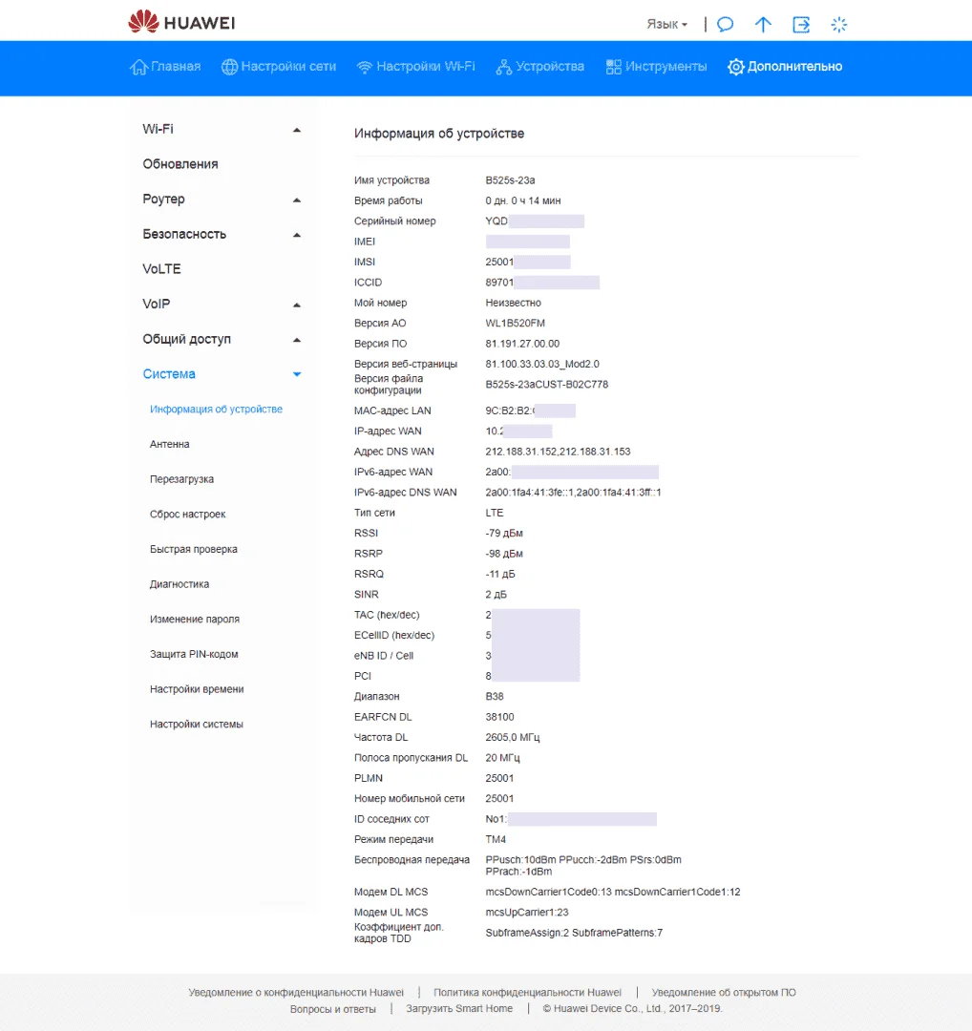Expand the Общий доступ section arrow
Image resolution: width=972 pixels, height=1031 pixels.
pos(297,340)
